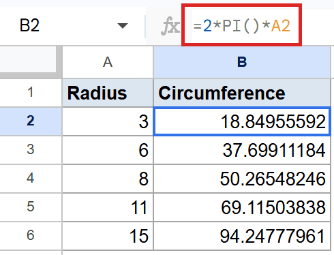
Task: Select cell with radius 3
Action: pos(108,121)
